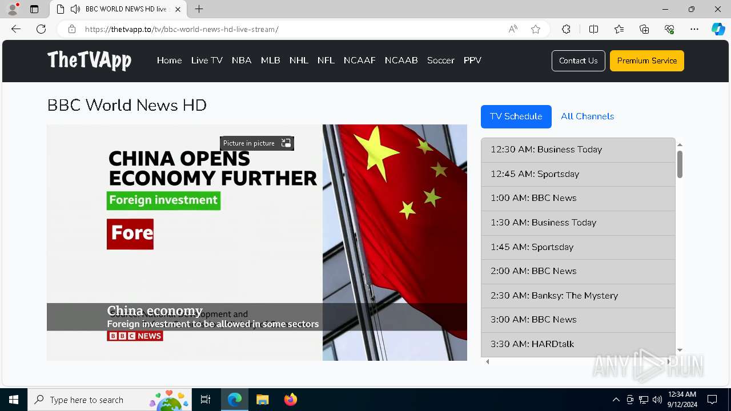
Task: Go back to previous page
Action: pyautogui.click(x=16, y=29)
